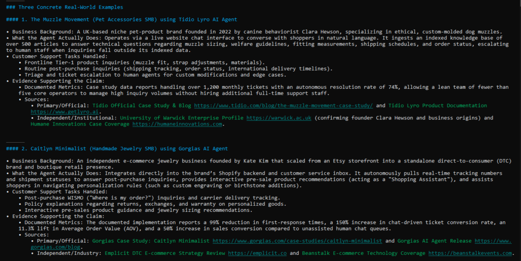Click 'University of Warwick Enterprise Profile' text

(x=182, y=118)
